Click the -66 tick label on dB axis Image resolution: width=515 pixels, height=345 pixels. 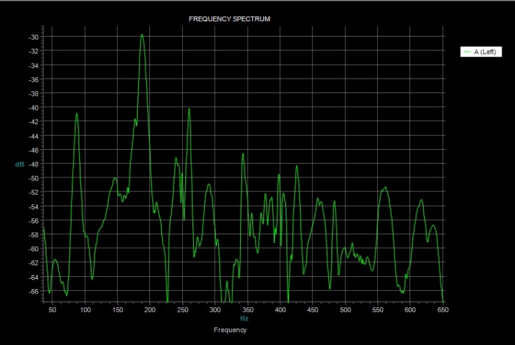(33, 291)
